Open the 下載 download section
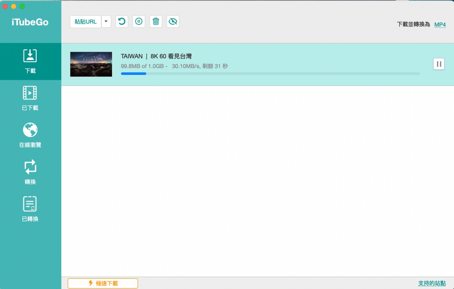 coord(30,61)
